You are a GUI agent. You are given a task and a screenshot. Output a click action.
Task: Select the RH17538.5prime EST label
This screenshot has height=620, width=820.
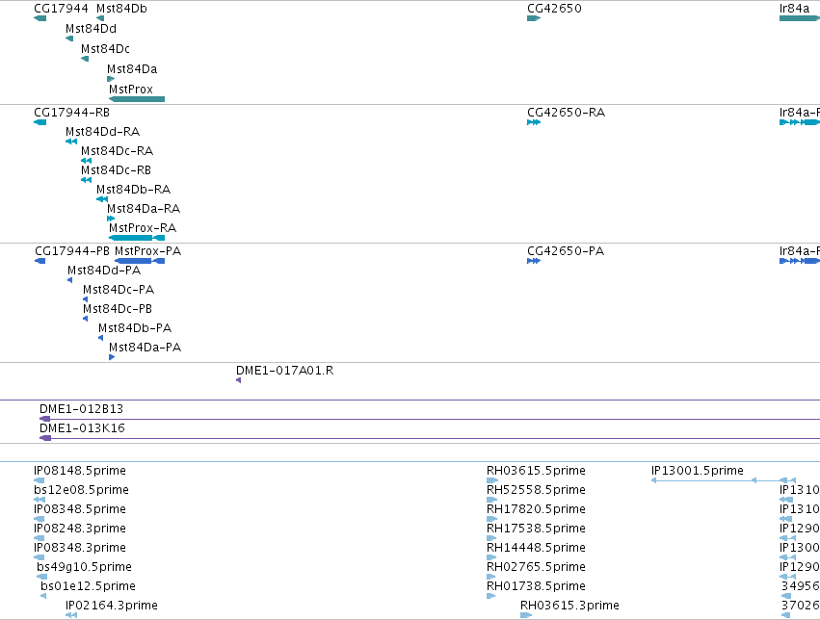click(x=536, y=529)
